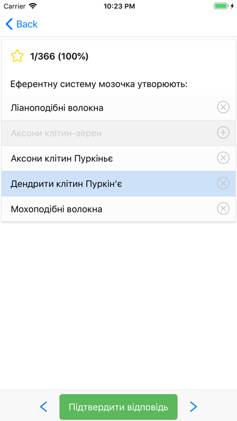Go Back to previous screen

pyautogui.click(x=22, y=24)
